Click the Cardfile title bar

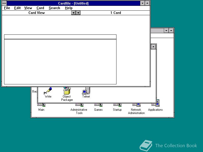click(x=73, y=3)
